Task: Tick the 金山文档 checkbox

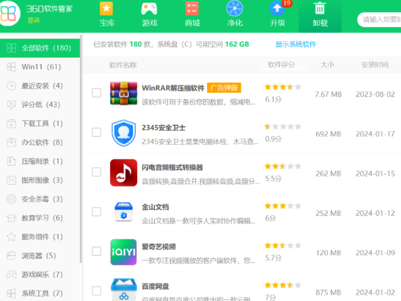Action: 96,212
